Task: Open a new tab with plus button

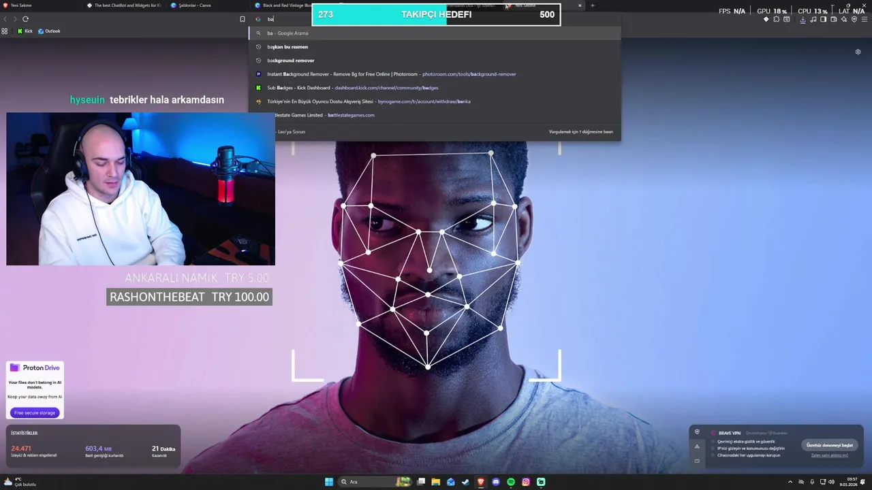Action: 592,5
